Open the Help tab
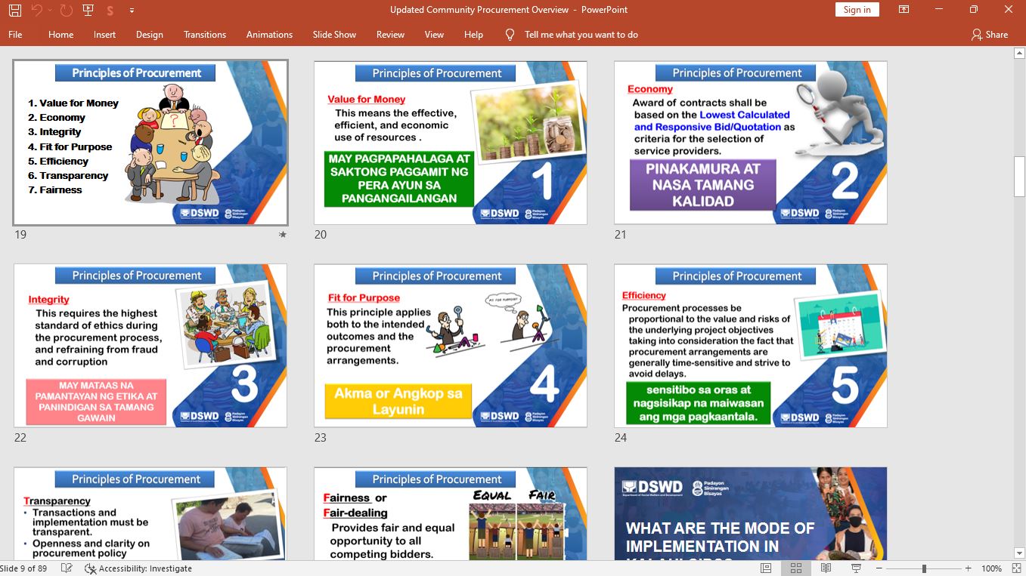This screenshot has width=1026, height=576. pyautogui.click(x=473, y=35)
